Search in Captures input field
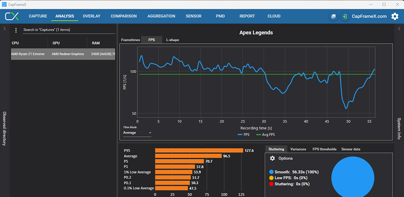The width and height of the screenshot is (404, 197). [x=67, y=30]
